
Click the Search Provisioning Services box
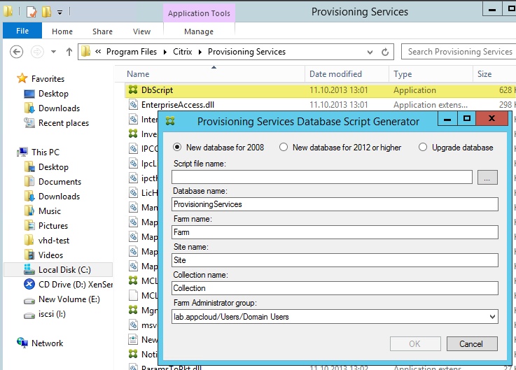(x=459, y=52)
